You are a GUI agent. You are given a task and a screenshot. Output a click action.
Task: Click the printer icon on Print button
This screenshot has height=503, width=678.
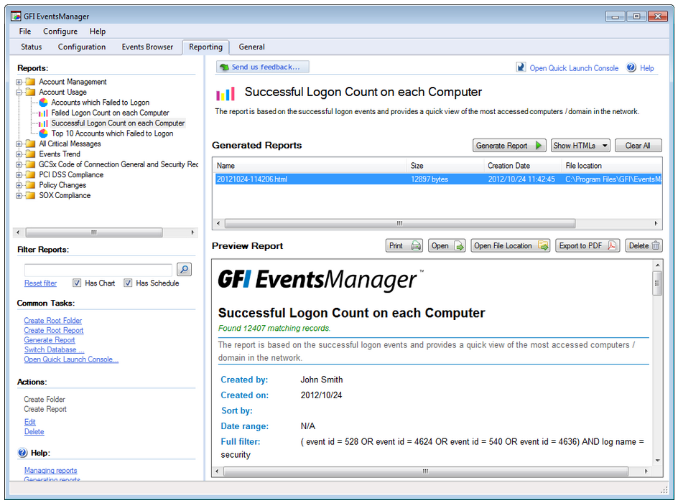coord(416,246)
